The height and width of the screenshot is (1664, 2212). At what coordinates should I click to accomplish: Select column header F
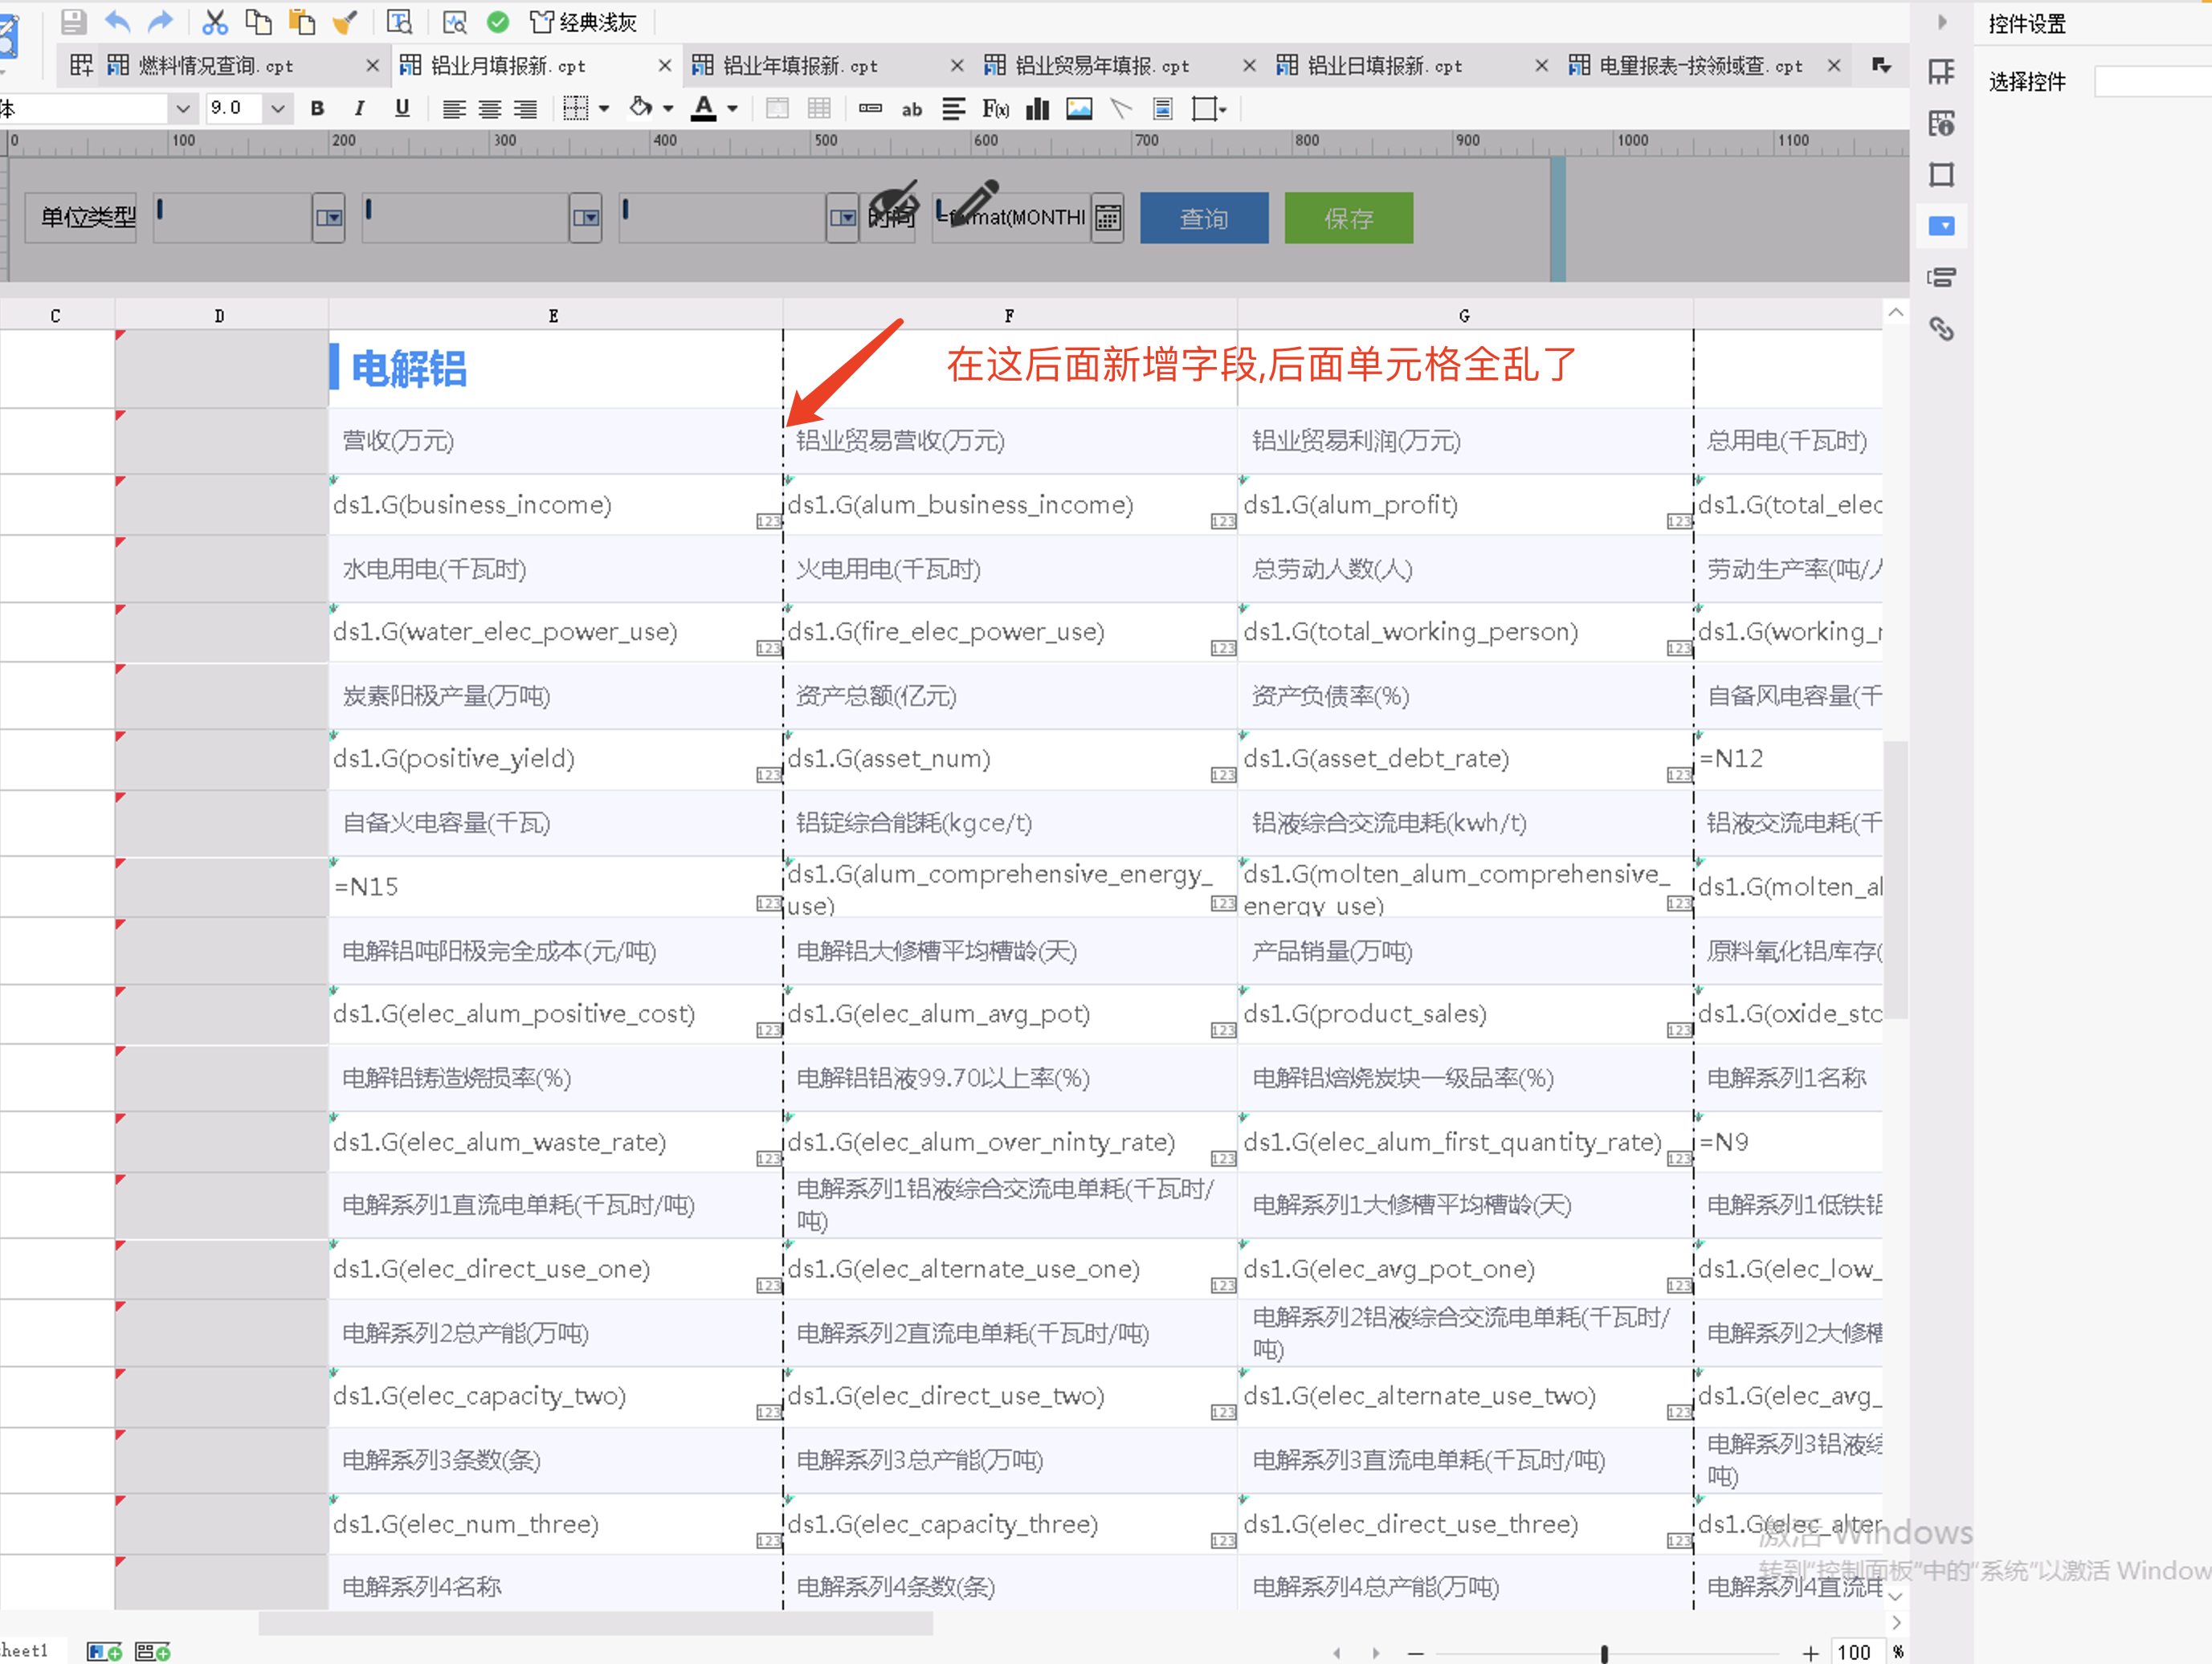pyautogui.click(x=1009, y=315)
